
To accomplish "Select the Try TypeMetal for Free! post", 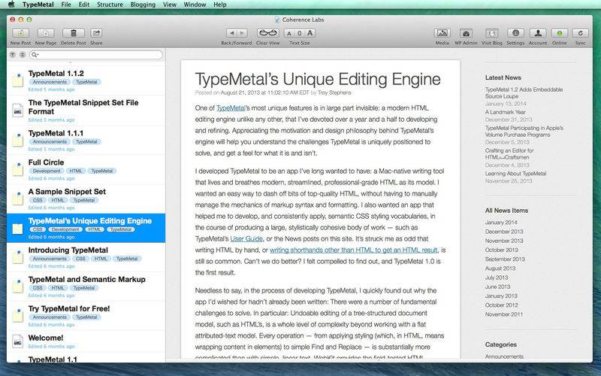I will tap(86, 316).
